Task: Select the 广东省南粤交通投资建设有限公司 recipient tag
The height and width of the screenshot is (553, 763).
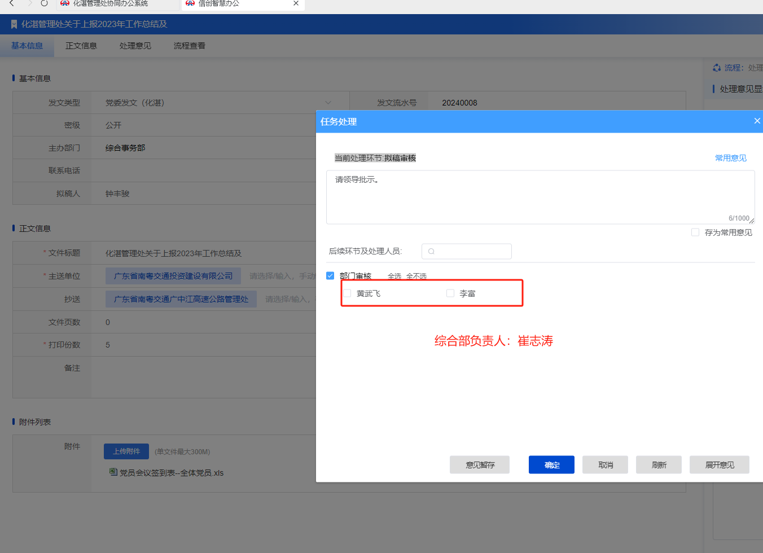Action: click(x=173, y=276)
